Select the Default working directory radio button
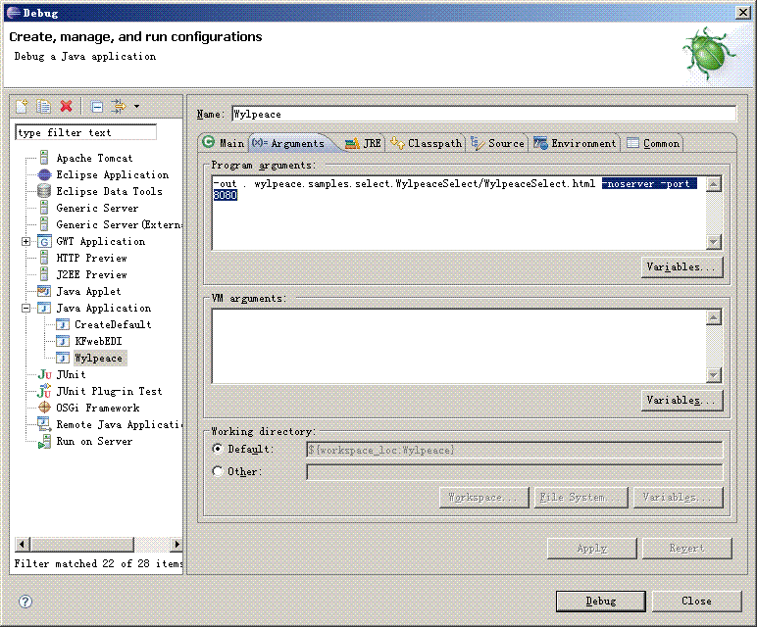 (x=218, y=449)
